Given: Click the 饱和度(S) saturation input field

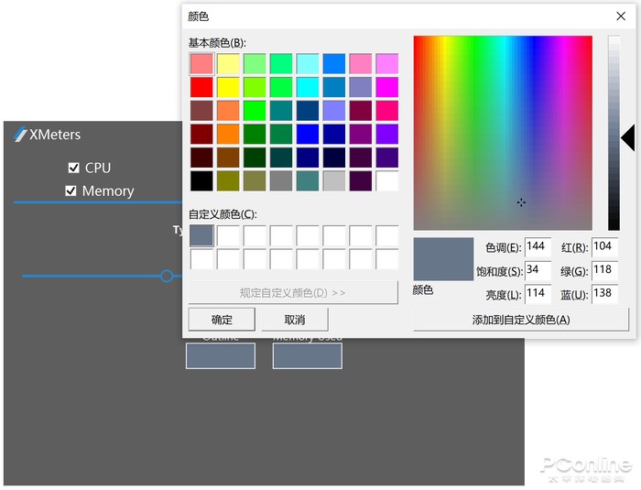Looking at the screenshot, I should [538, 270].
